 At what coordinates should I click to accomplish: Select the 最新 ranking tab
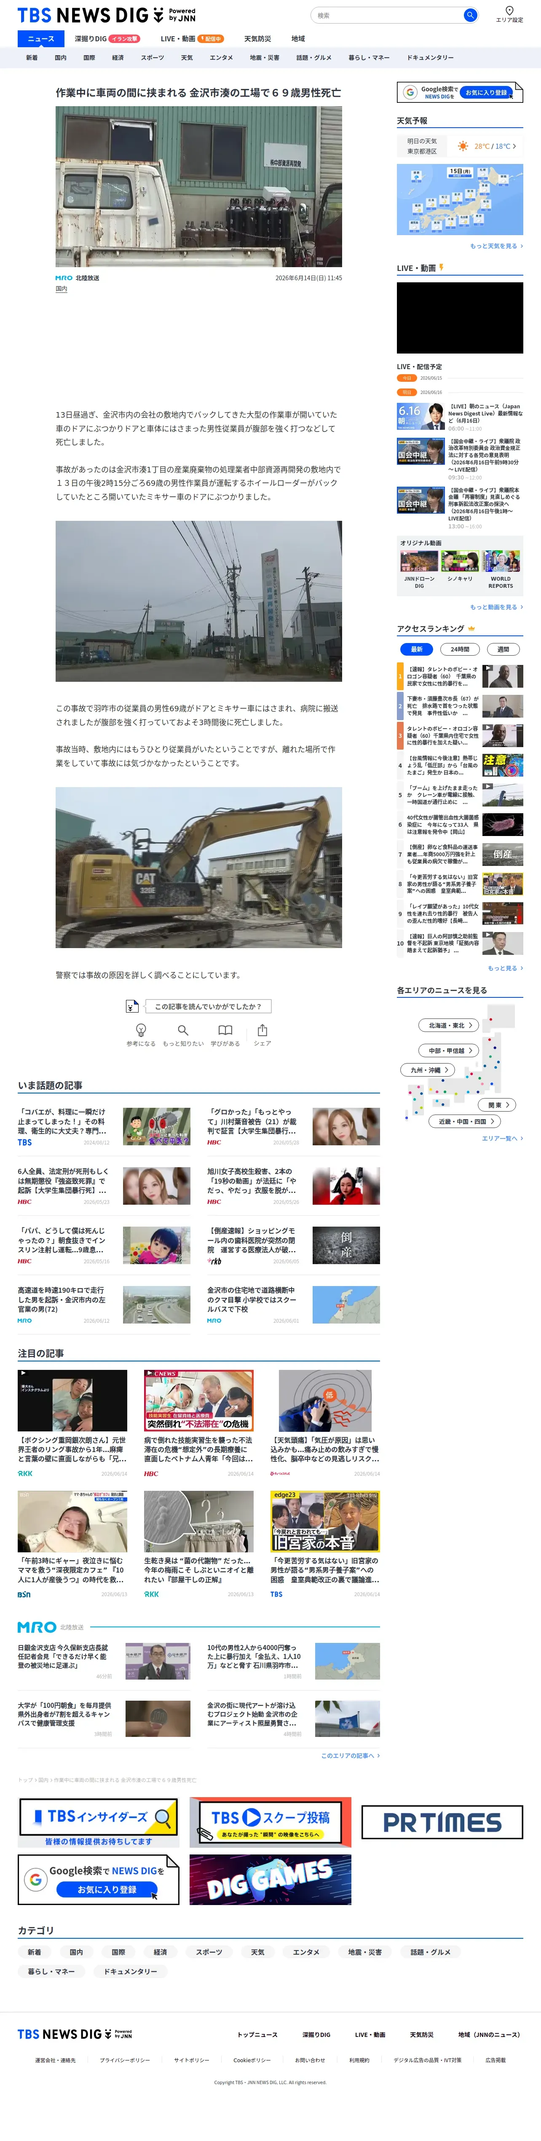(x=416, y=649)
